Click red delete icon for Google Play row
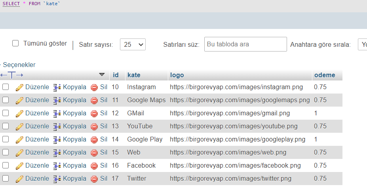367x193 pixels. click(94, 140)
